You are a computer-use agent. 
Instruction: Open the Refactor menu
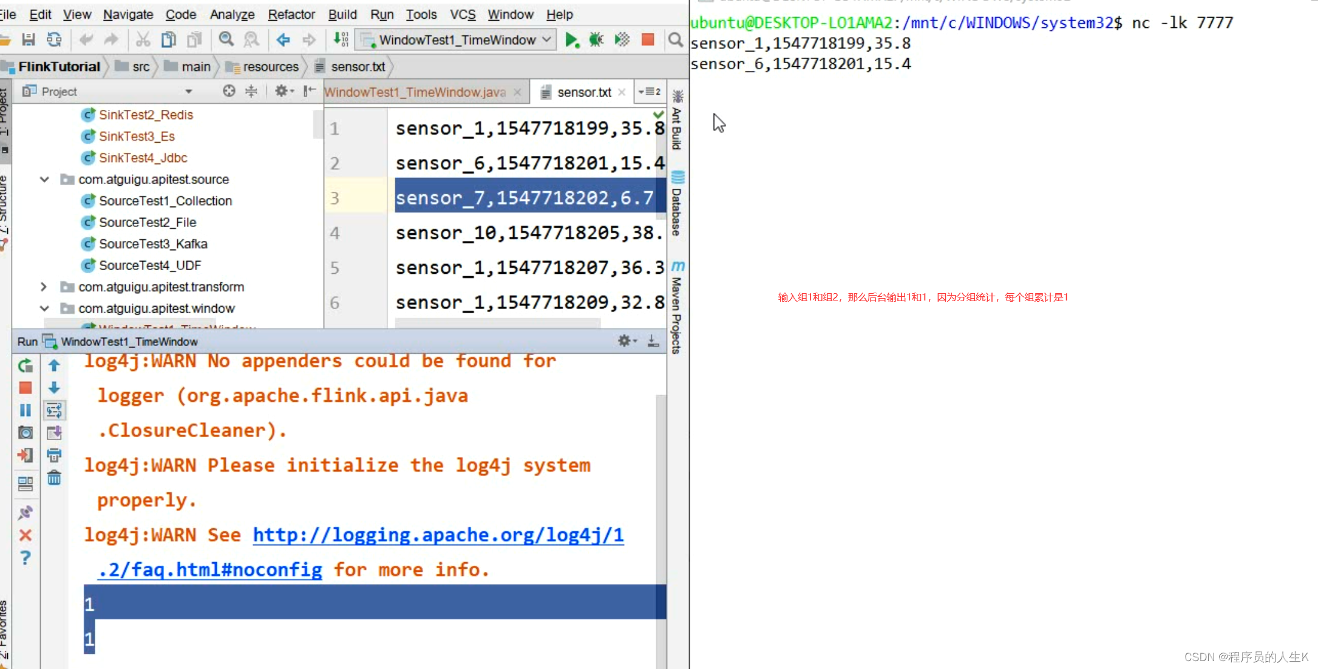coord(291,14)
